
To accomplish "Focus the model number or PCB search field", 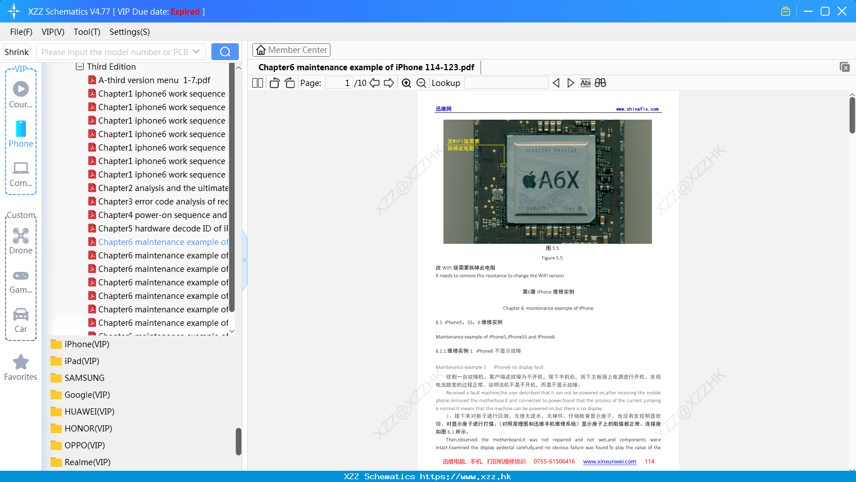I will 115,52.
